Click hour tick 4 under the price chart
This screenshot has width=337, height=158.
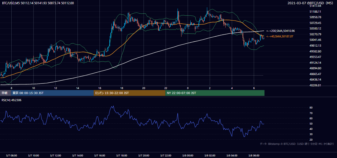232,88
